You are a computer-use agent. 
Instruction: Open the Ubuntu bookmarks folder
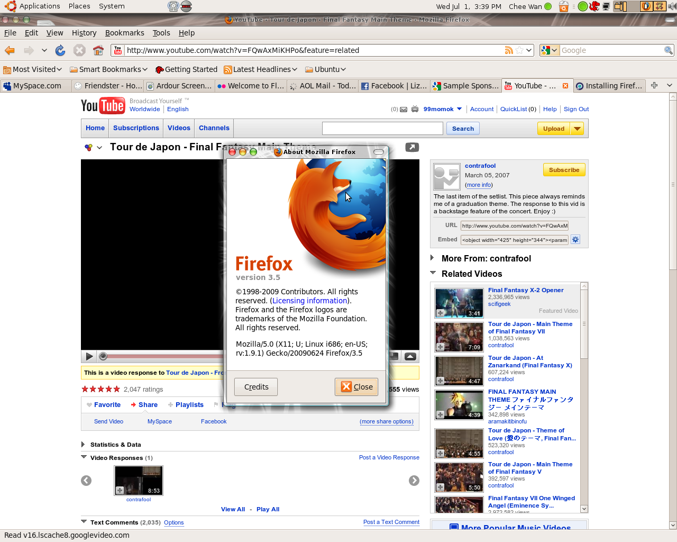325,69
